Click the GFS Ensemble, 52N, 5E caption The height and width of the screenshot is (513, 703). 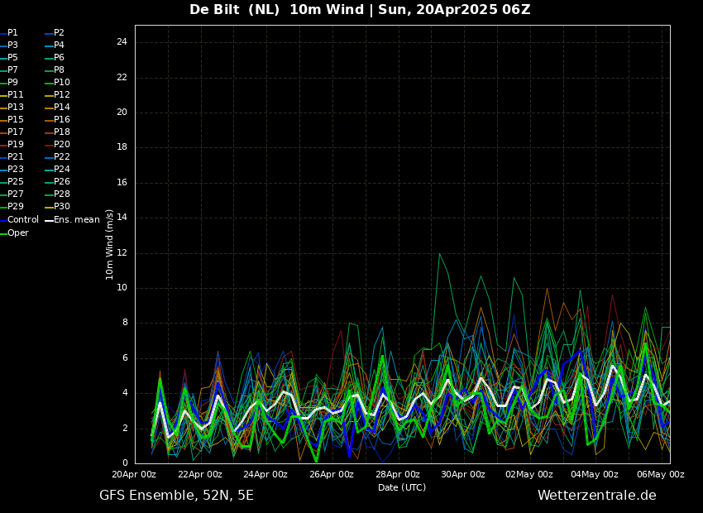[x=176, y=496]
